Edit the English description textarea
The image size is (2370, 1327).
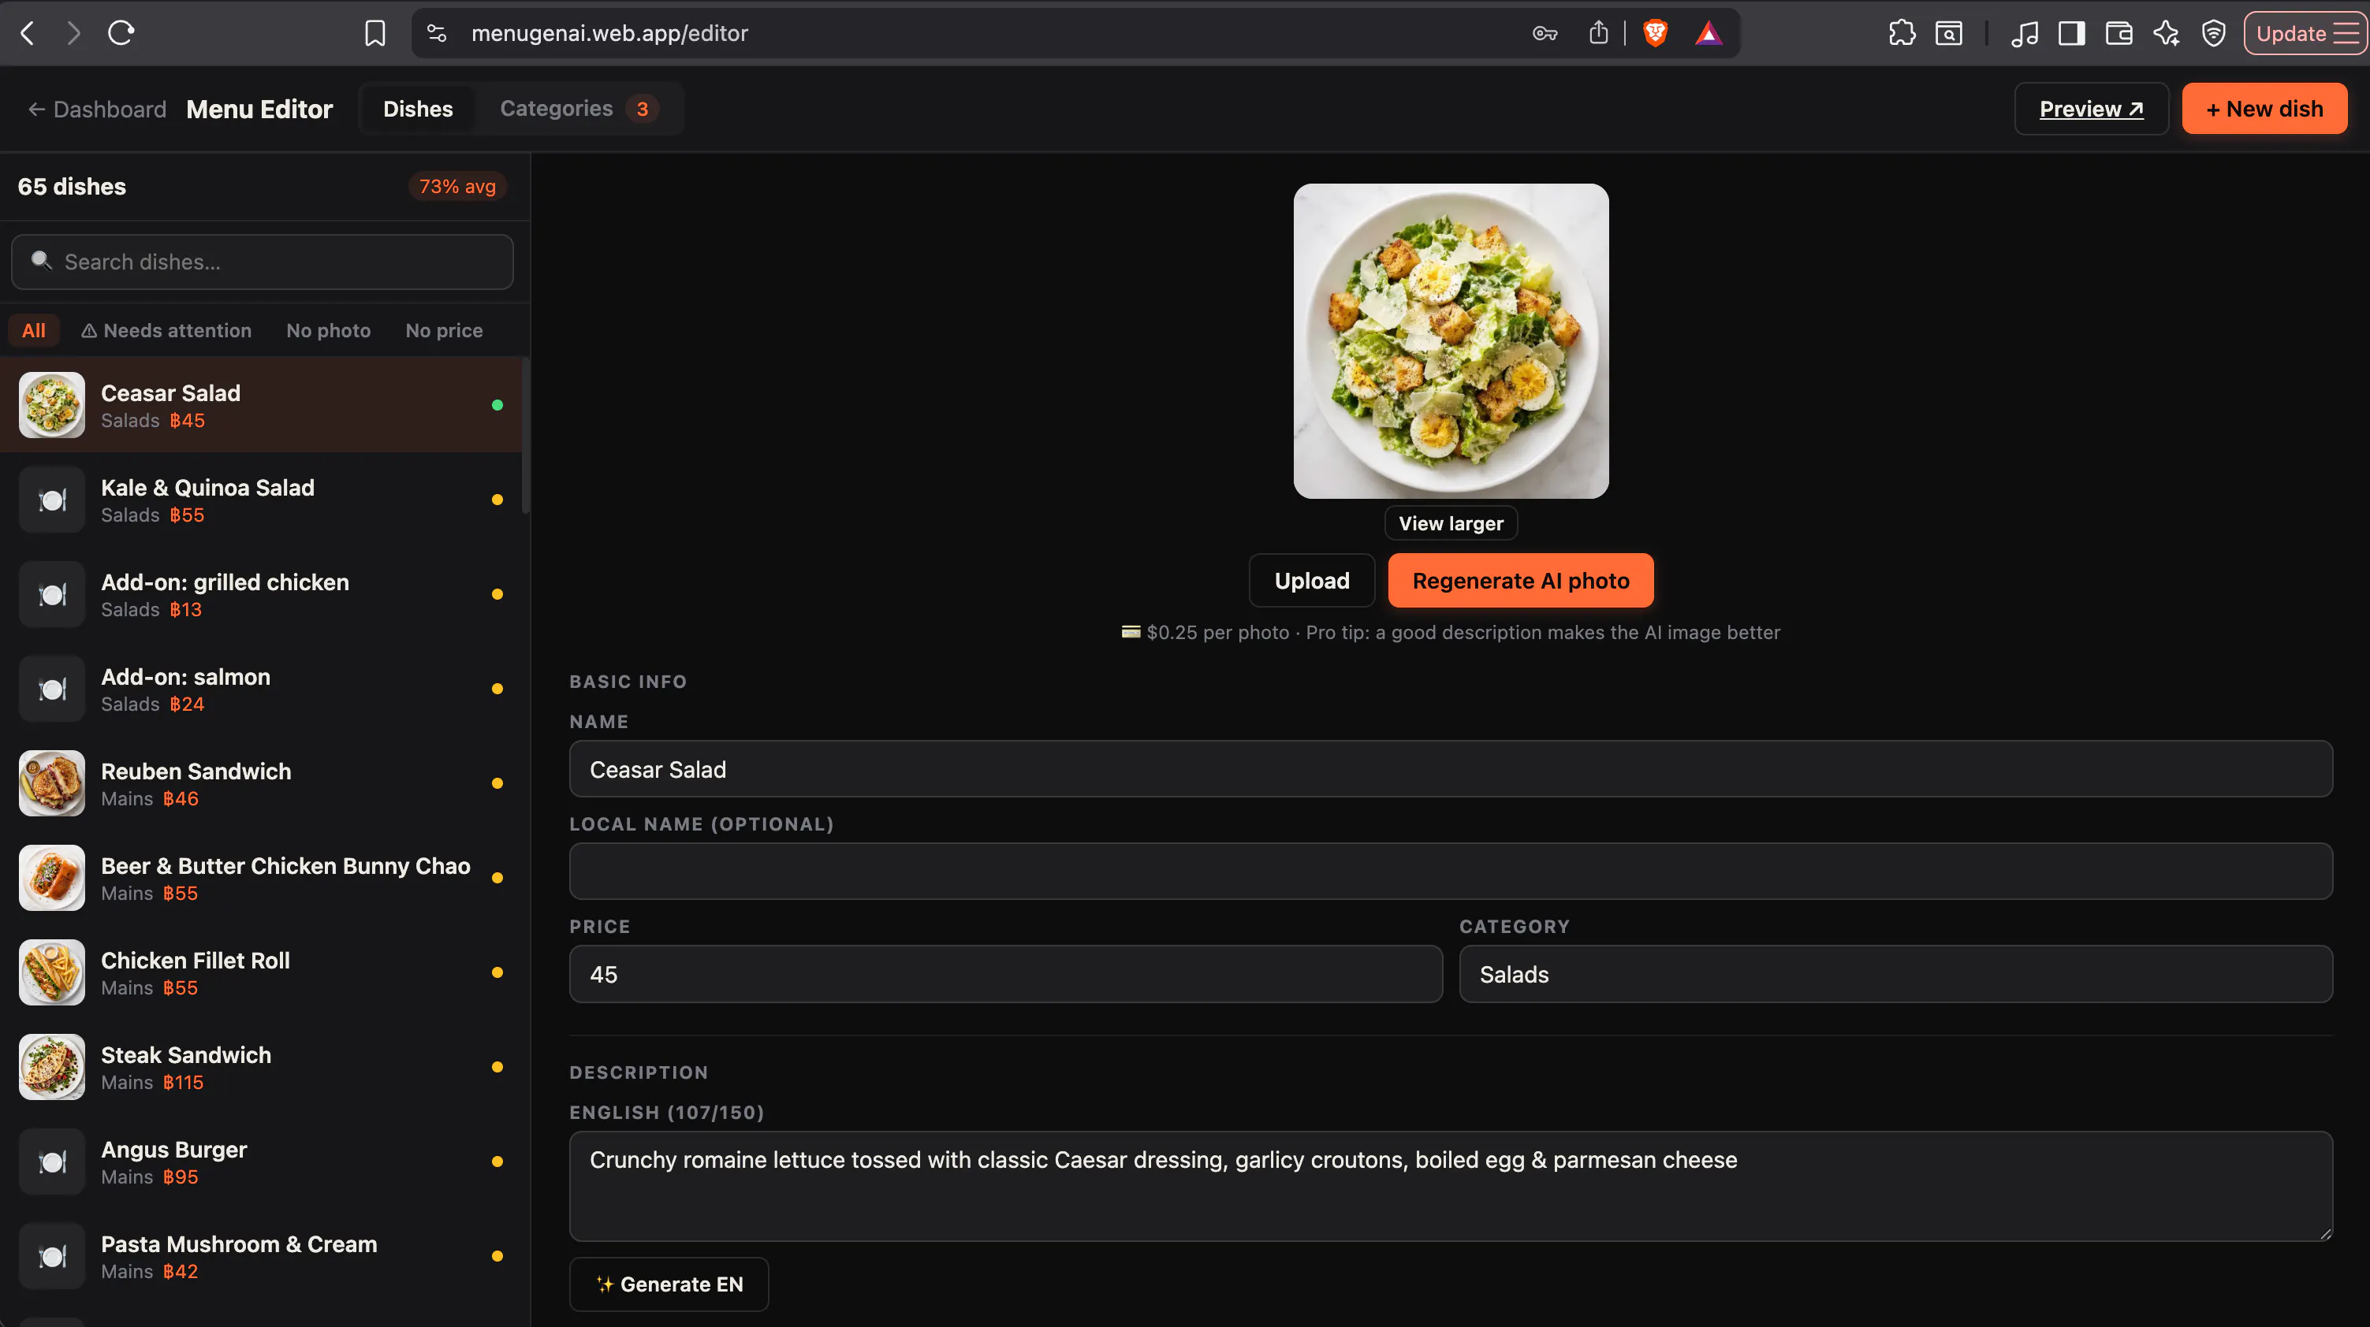1451,1186
